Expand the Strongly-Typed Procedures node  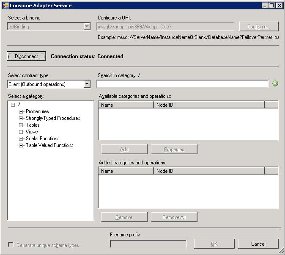[x=21, y=119]
